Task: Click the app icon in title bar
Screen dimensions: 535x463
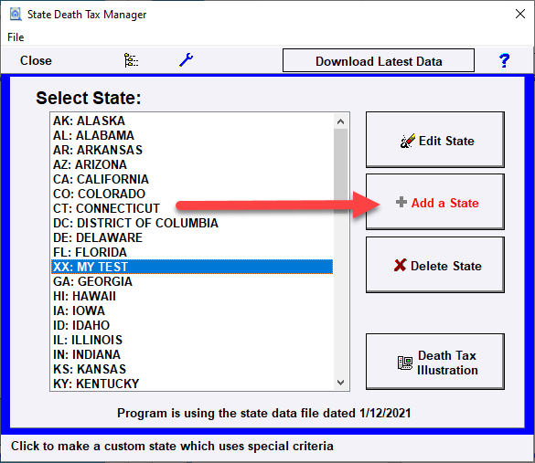Action: 16,15
